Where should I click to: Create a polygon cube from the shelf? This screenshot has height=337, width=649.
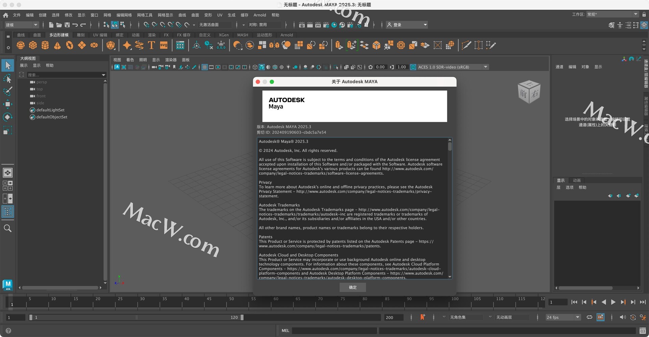33,45
